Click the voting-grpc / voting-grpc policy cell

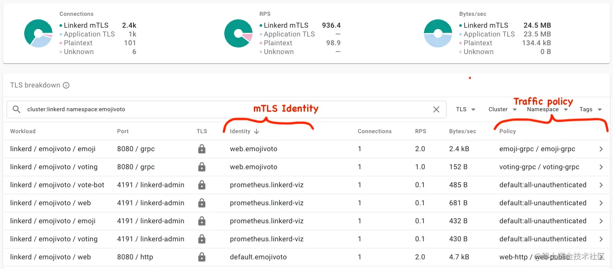pos(539,167)
